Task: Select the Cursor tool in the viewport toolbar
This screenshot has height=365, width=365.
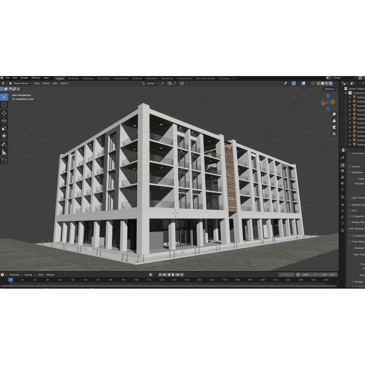Action: tap(4, 105)
